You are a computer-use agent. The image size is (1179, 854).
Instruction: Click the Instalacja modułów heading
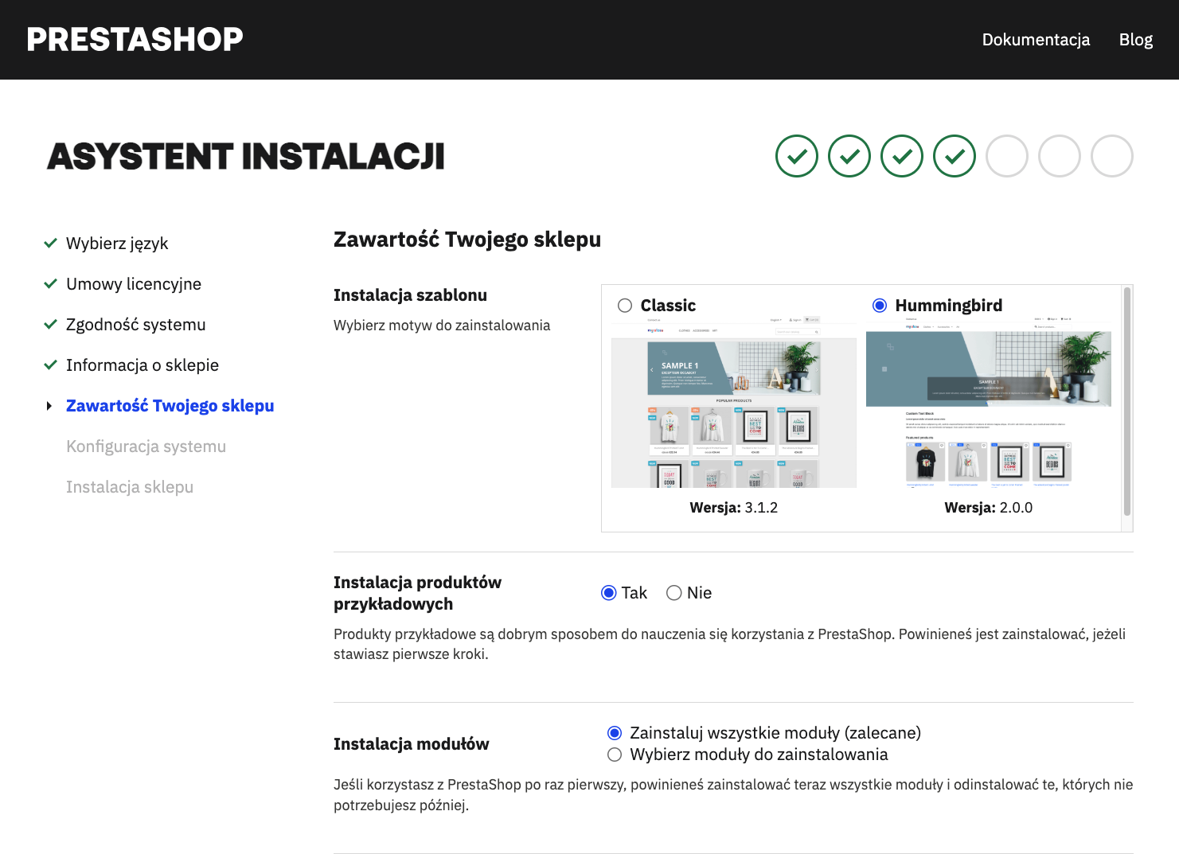tap(412, 744)
